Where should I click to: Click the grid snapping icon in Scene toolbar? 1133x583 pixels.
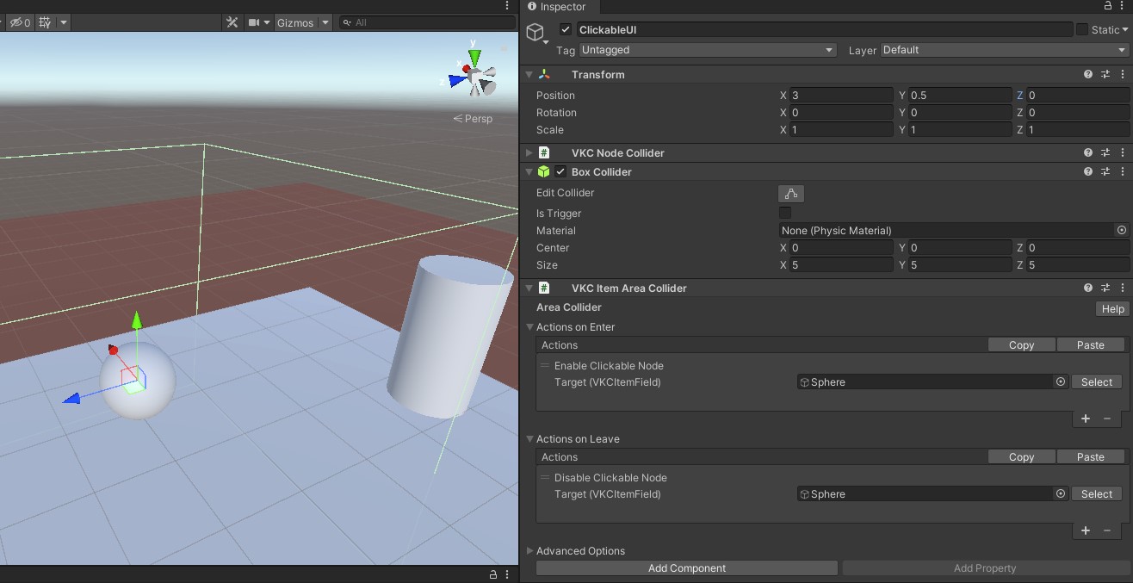tap(45, 22)
